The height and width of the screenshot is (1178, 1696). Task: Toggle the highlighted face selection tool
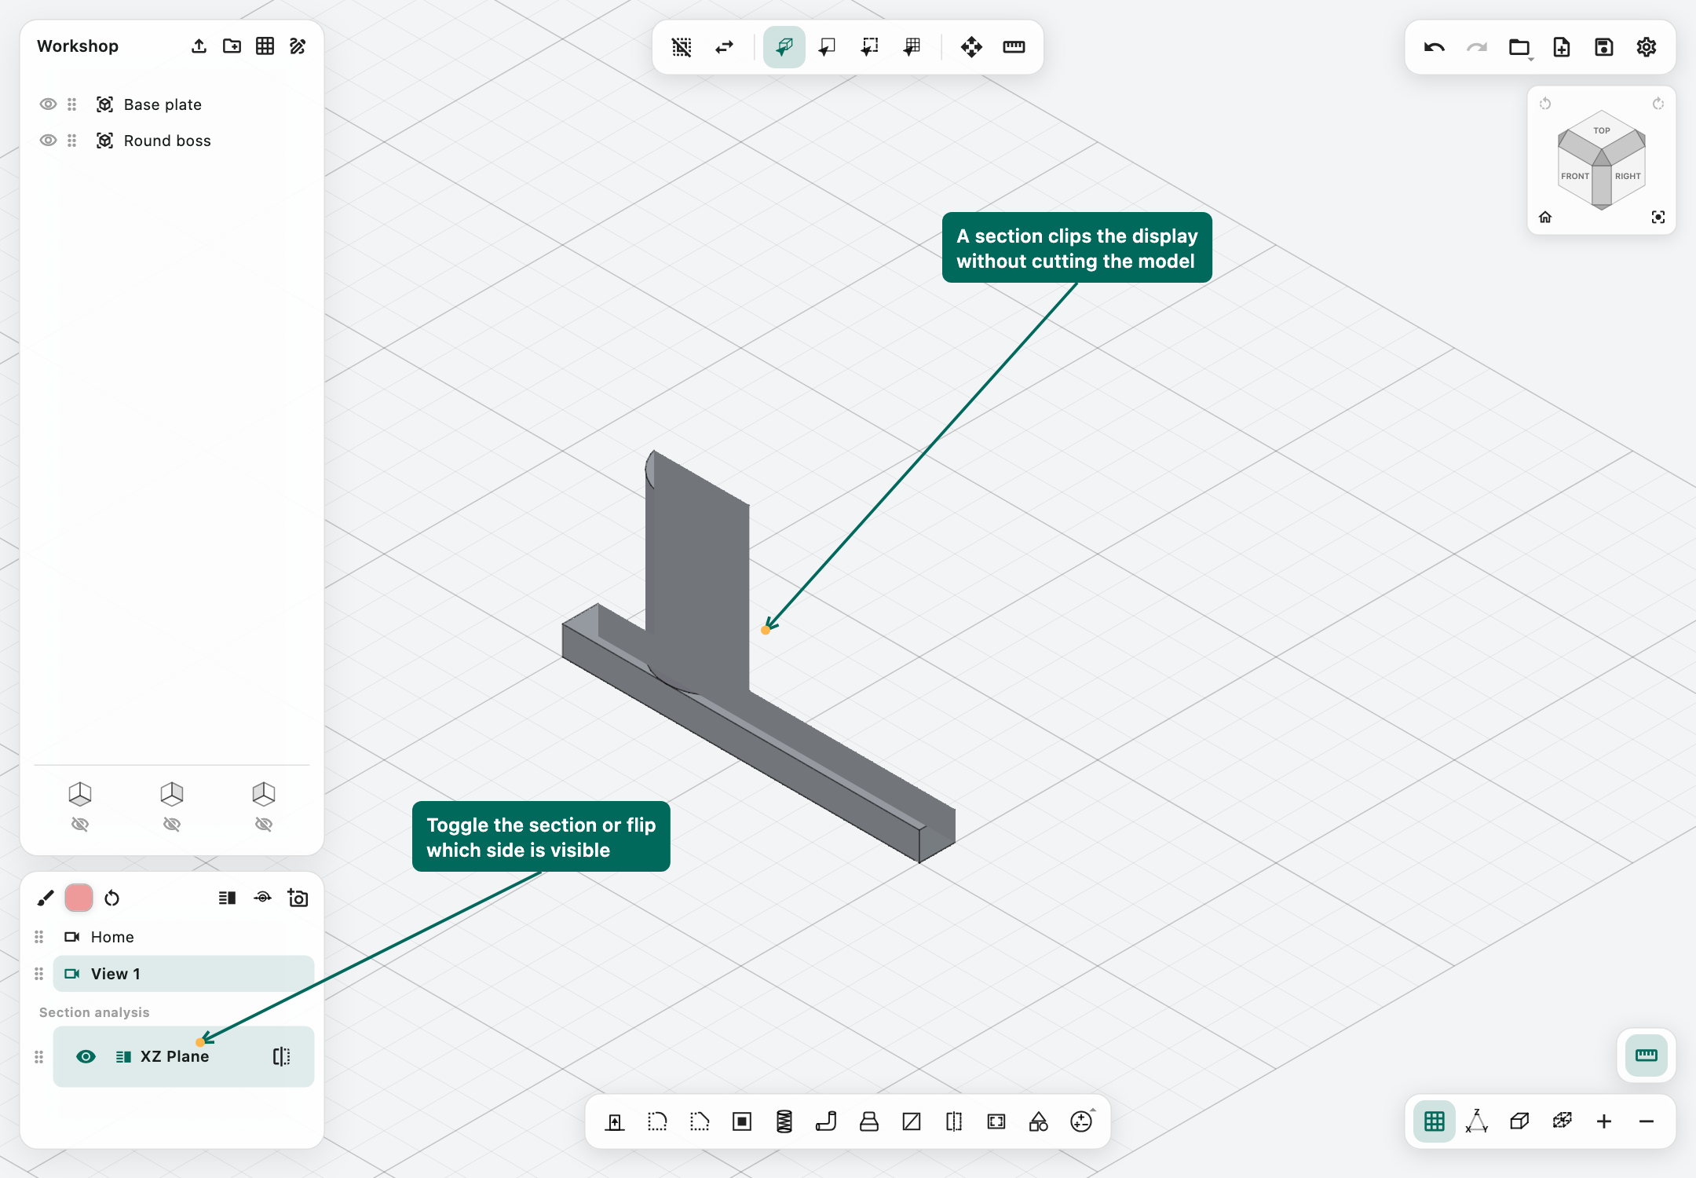784,47
